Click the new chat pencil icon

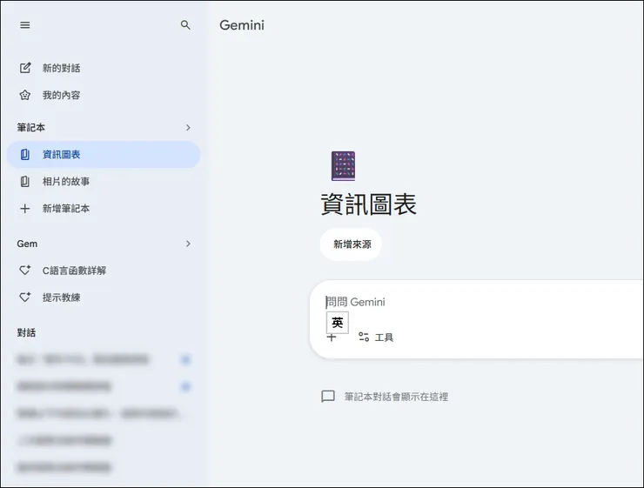click(25, 68)
